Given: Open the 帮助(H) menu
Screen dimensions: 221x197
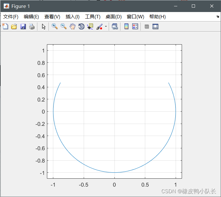Looking at the screenshot, I should [158, 17].
